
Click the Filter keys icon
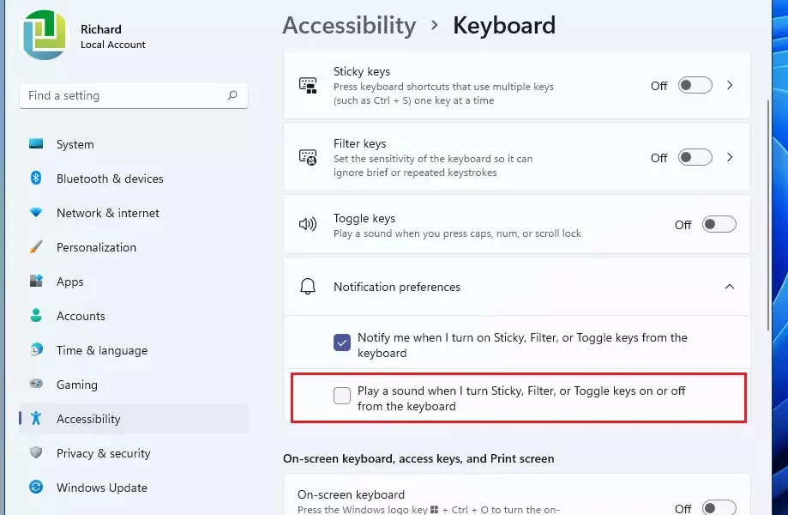[307, 156]
